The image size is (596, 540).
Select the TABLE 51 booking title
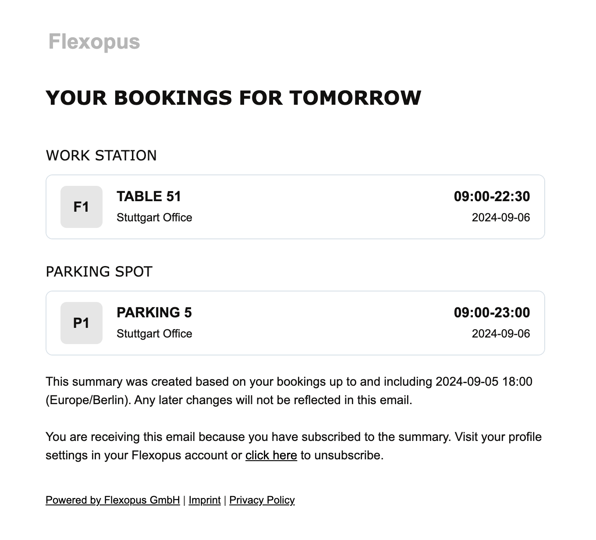[x=149, y=196]
